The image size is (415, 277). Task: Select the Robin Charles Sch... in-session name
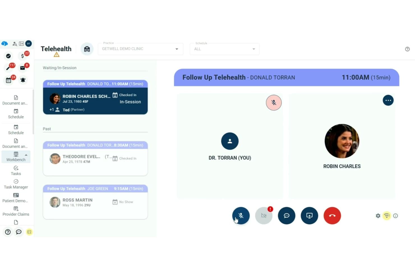(x=86, y=96)
